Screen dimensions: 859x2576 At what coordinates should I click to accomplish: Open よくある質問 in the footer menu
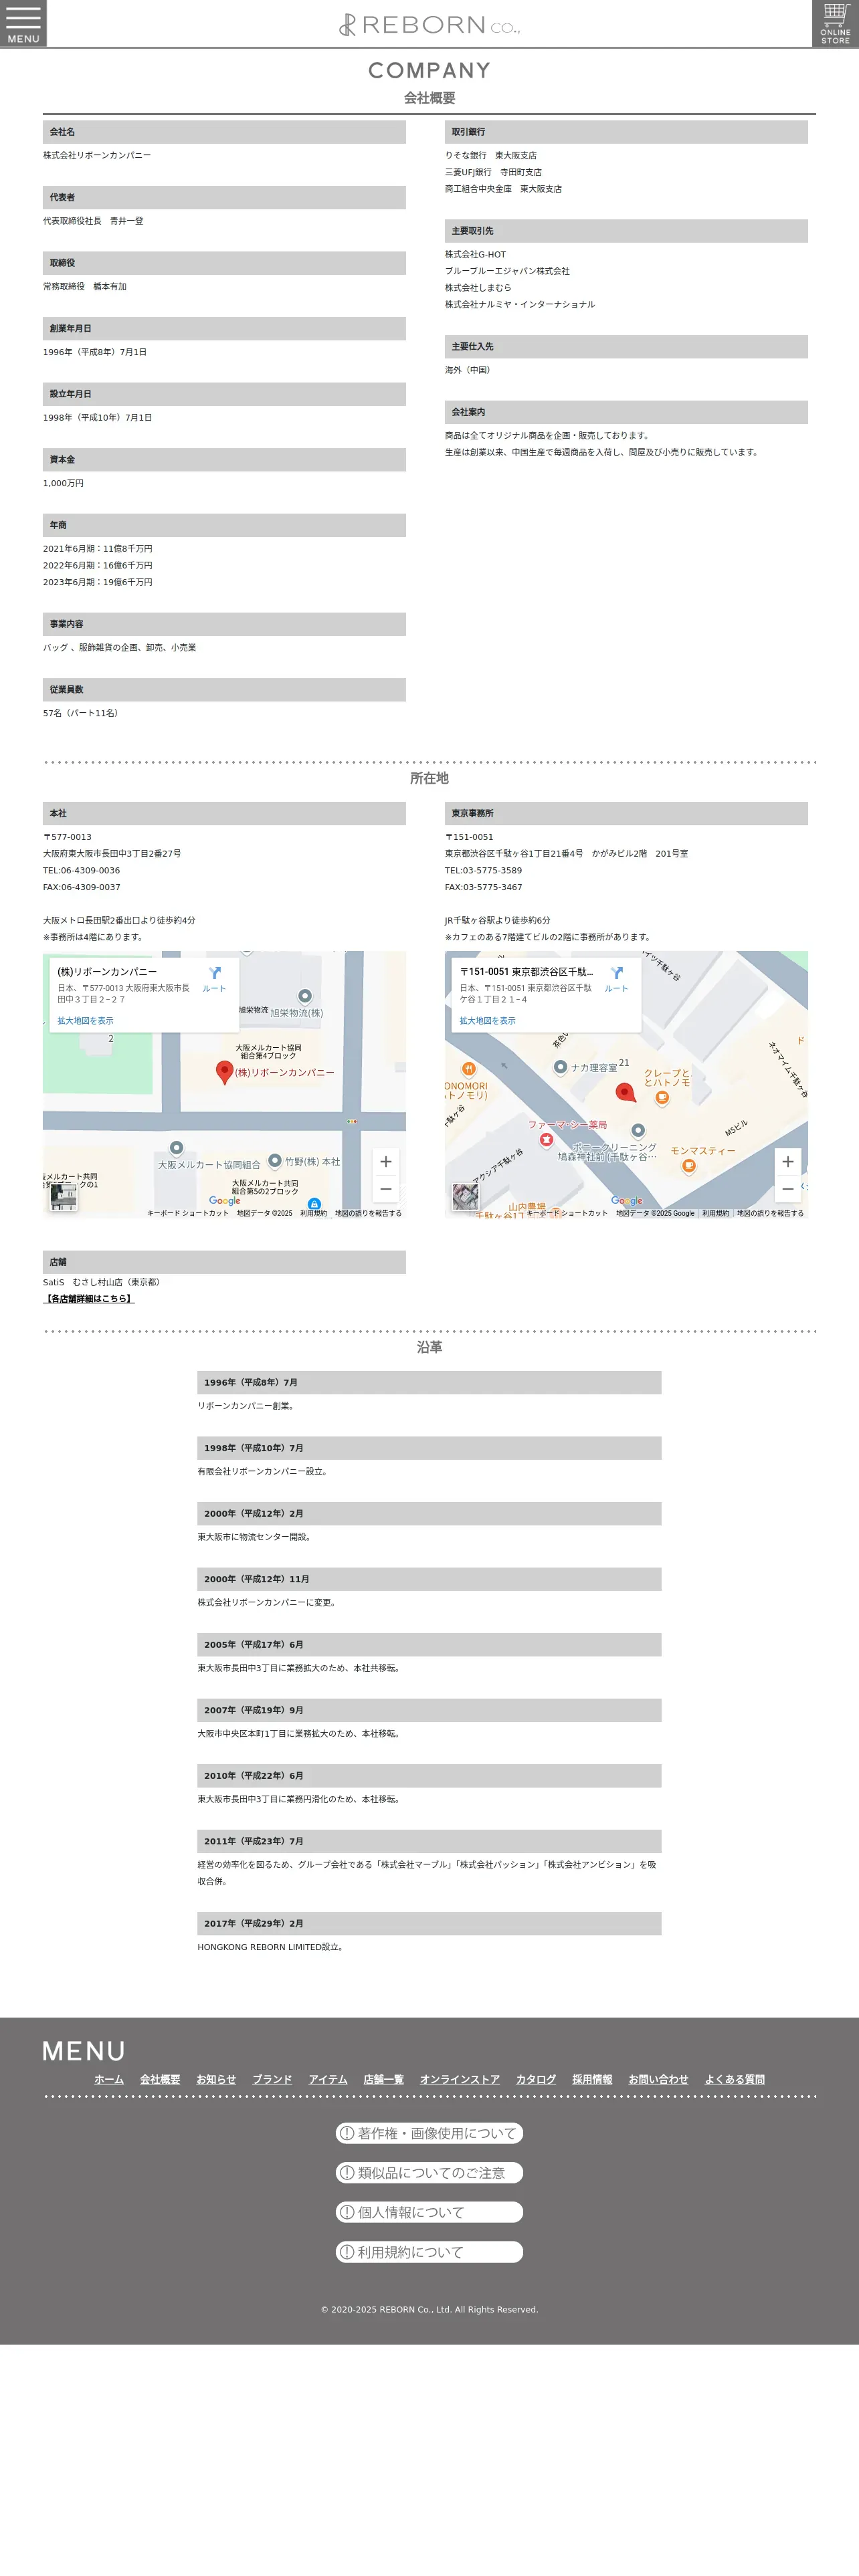tap(734, 2079)
